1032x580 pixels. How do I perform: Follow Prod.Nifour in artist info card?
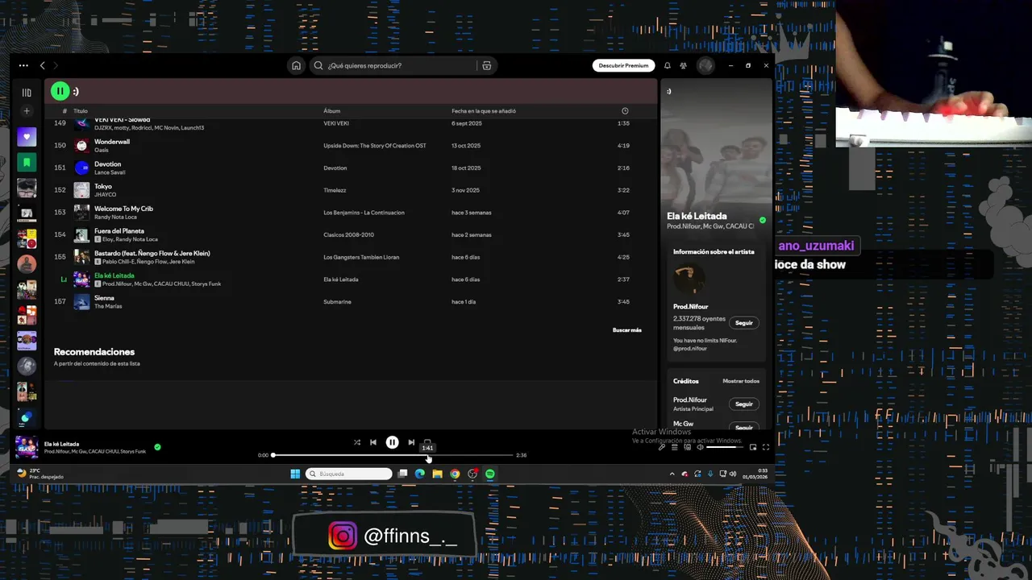coord(744,323)
